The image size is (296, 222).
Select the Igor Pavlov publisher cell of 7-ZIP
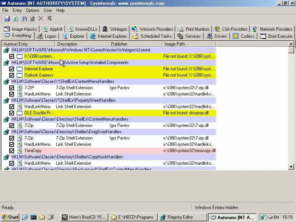click(120, 88)
